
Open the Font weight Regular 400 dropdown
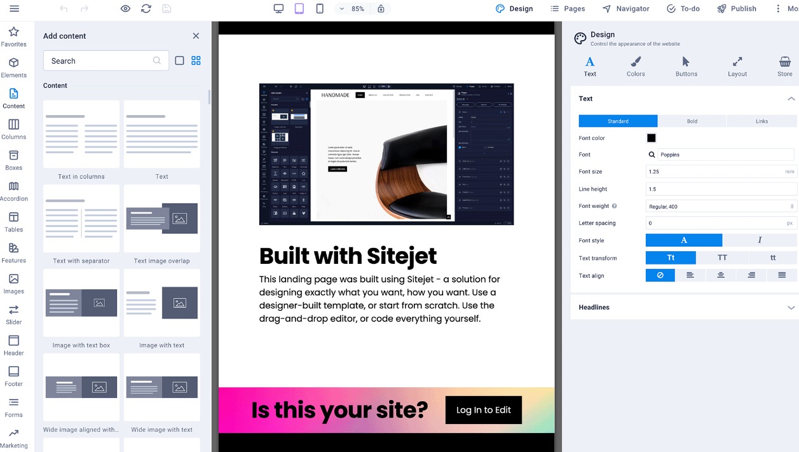721,206
